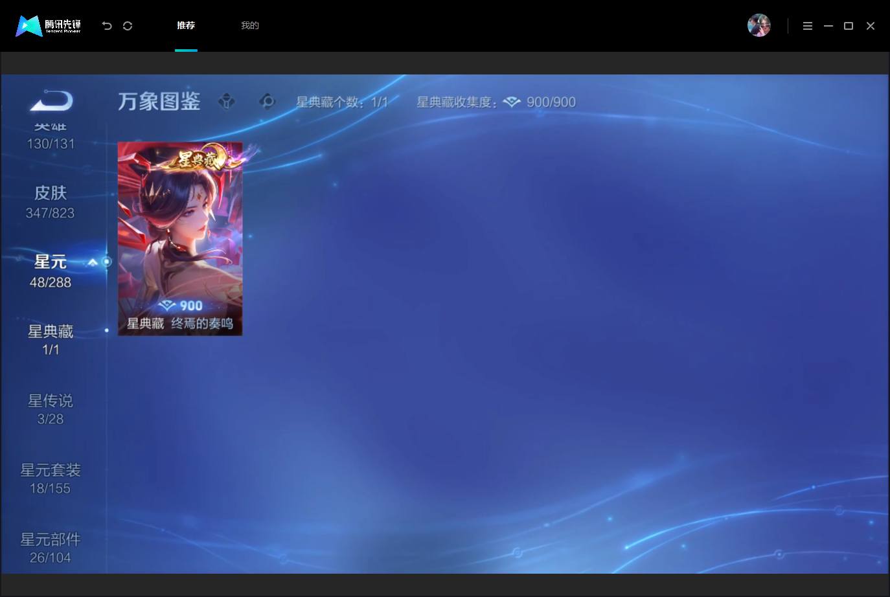Open the 星元部件 26/104 subcategory
Image resolution: width=890 pixels, height=597 pixels.
51,548
